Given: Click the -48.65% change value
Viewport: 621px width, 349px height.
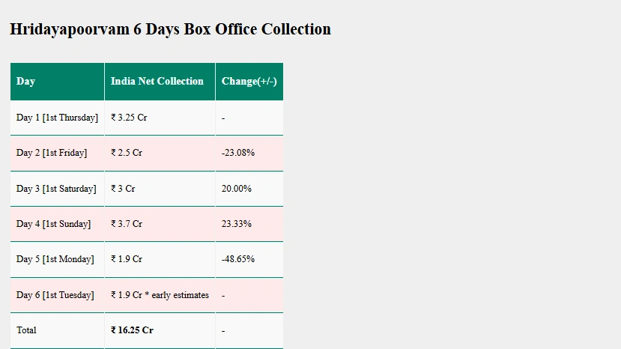Looking at the screenshot, I should pyautogui.click(x=238, y=259).
